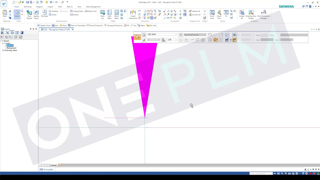
Task: Insert a Parts List
Action: coord(102,15)
